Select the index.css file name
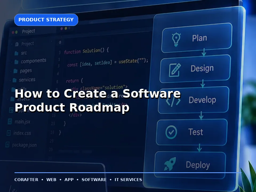 pyautogui.click(x=22, y=133)
